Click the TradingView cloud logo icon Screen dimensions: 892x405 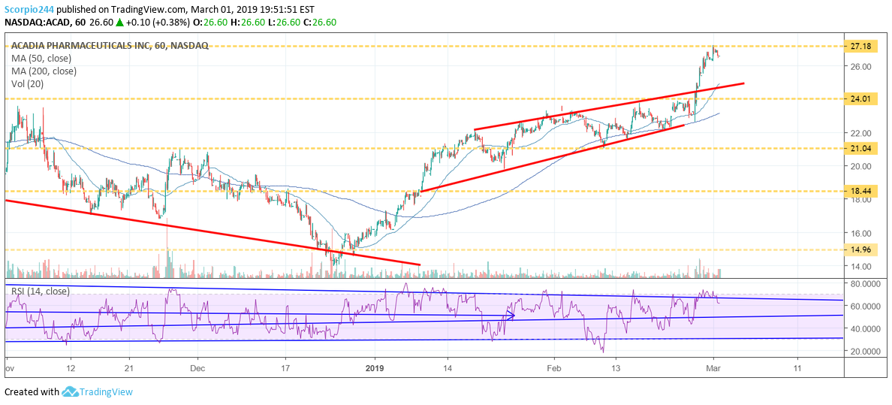pyautogui.click(x=71, y=391)
